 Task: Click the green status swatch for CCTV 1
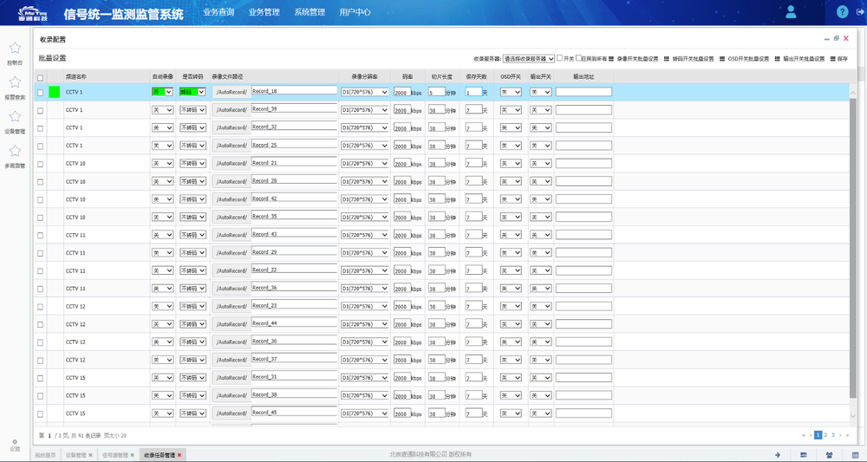(55, 92)
